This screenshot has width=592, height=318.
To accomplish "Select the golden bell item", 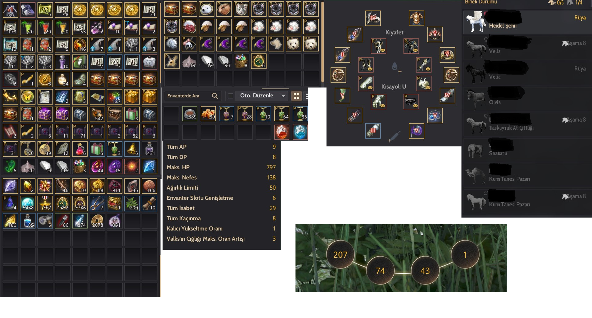I will pos(132,149).
